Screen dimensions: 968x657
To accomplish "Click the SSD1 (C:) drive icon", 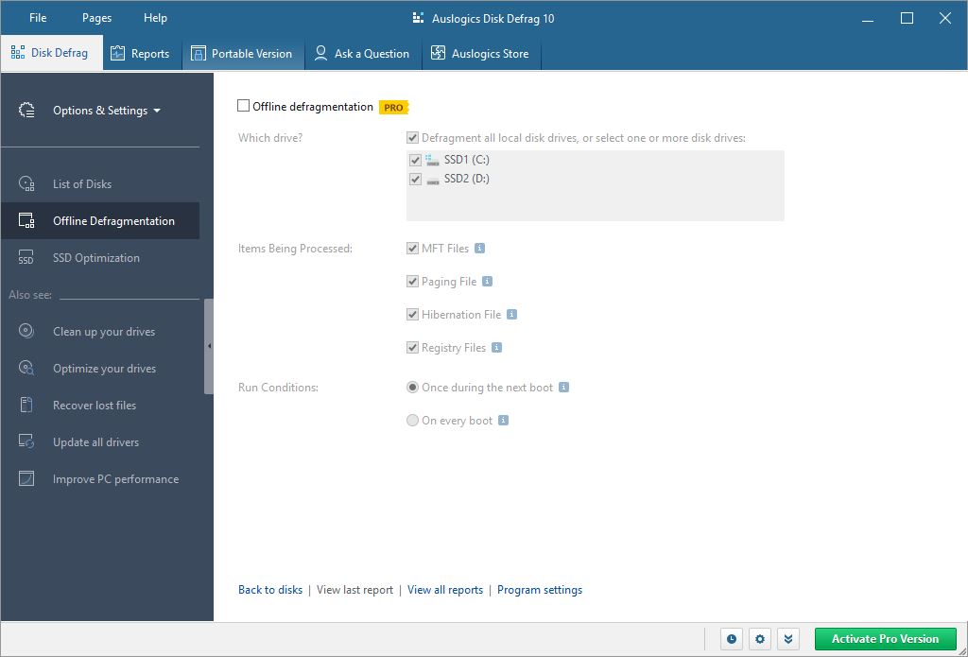I will pos(433,160).
